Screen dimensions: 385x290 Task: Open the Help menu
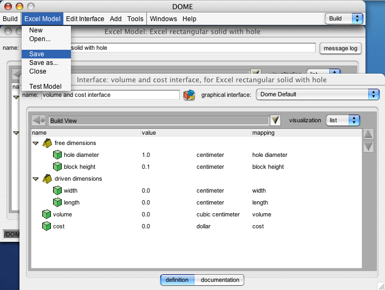[x=190, y=19]
